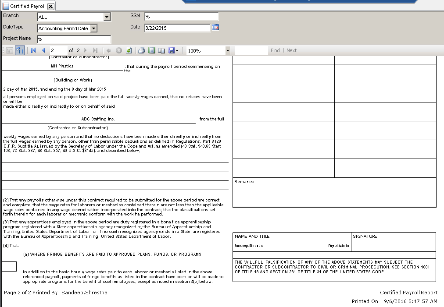Screen dimensions: 444x307
Task: Open page setup
Action: click(161, 50)
